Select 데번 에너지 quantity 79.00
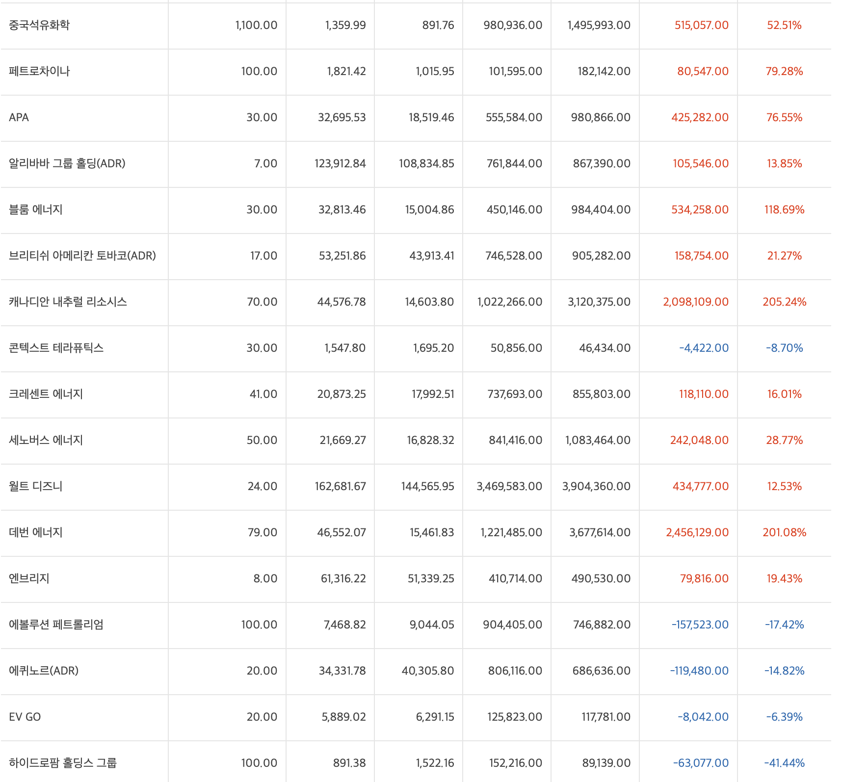This screenshot has height=782, width=842. [x=263, y=532]
